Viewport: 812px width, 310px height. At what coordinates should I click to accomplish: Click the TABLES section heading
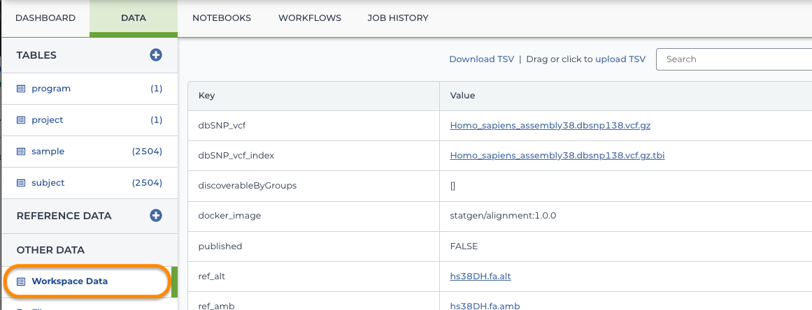pos(36,55)
